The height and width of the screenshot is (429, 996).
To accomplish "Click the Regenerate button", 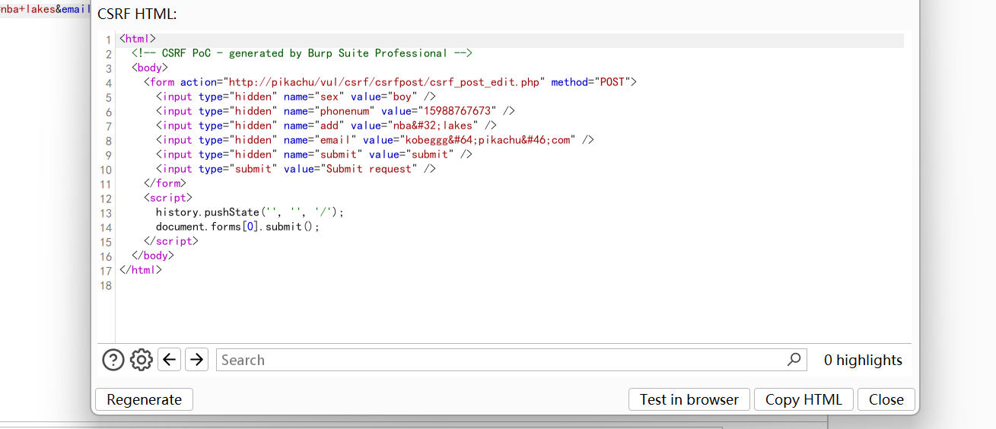I will pos(145,399).
